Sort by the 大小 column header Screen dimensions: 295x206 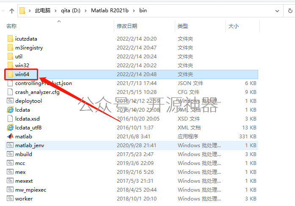pos(233,26)
